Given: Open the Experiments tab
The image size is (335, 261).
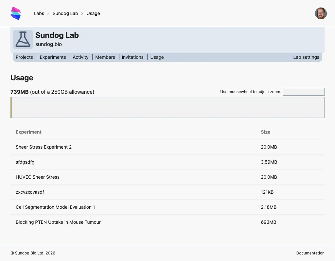Looking at the screenshot, I should pos(53,57).
